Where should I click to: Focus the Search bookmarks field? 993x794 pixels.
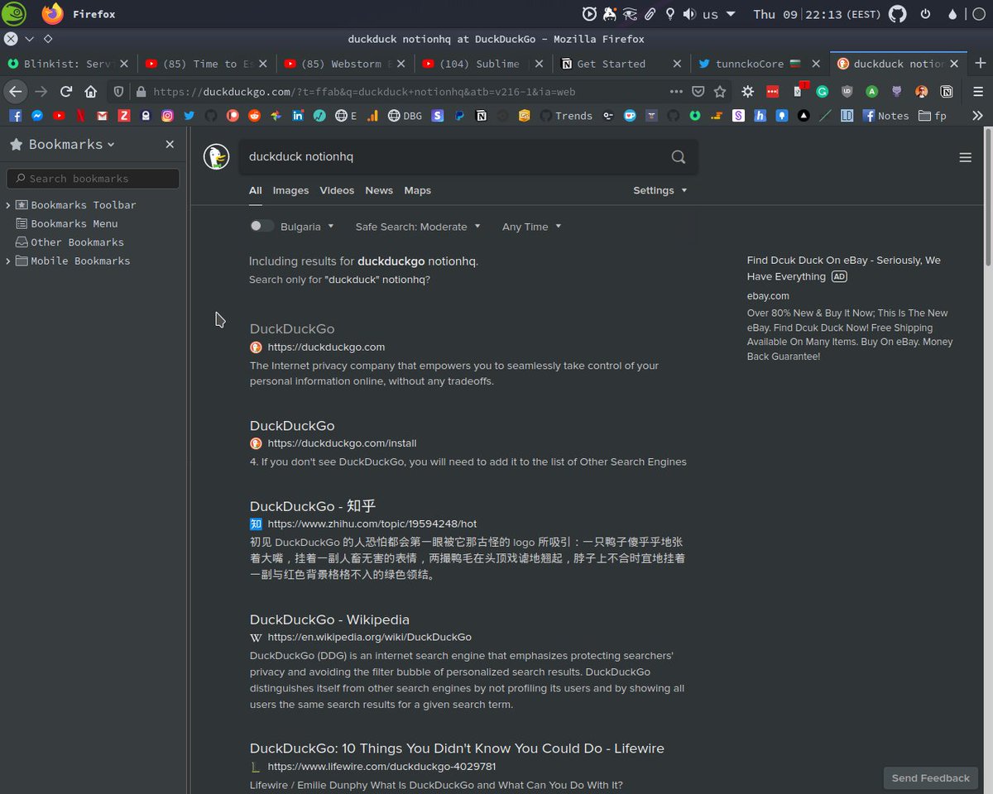(93, 179)
